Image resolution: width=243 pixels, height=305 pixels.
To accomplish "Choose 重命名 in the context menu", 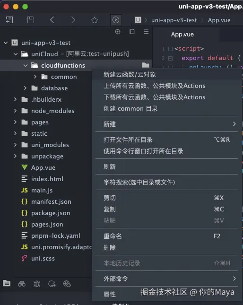I will [x=113, y=236].
